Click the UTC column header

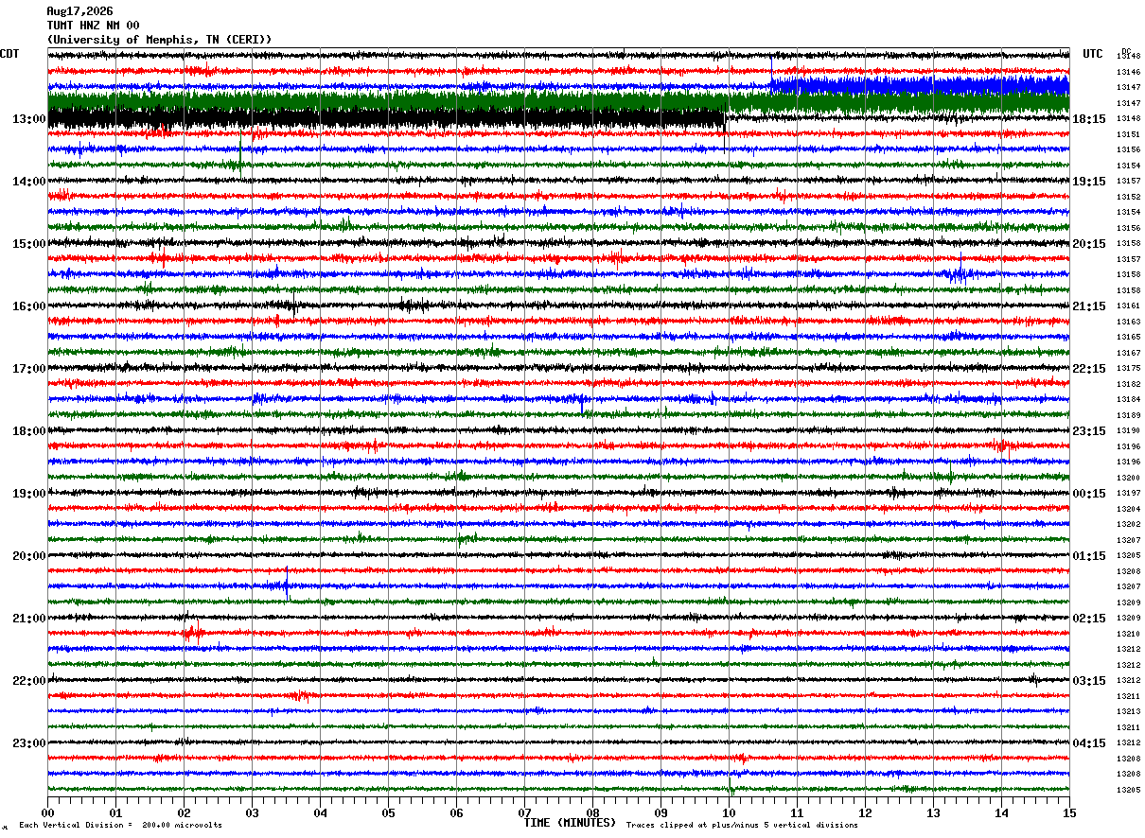tap(1093, 54)
